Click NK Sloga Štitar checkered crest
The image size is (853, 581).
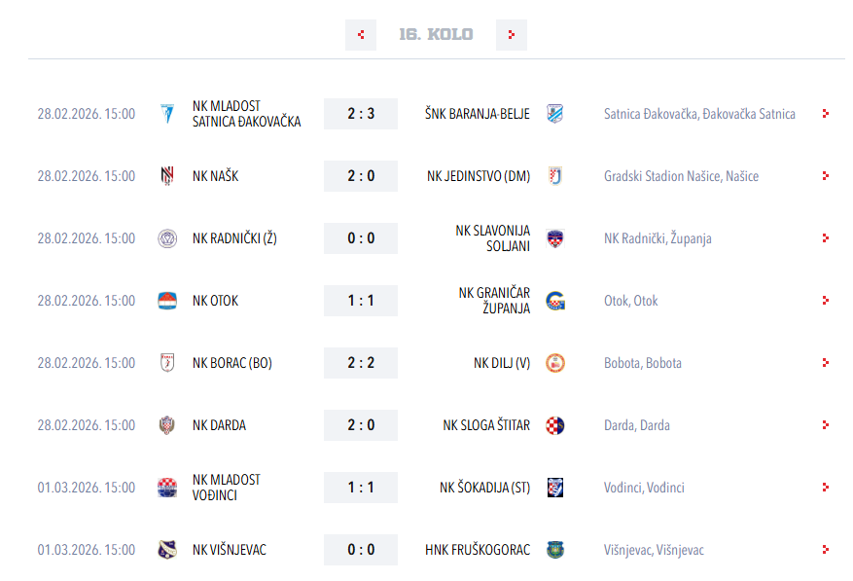[x=555, y=425]
